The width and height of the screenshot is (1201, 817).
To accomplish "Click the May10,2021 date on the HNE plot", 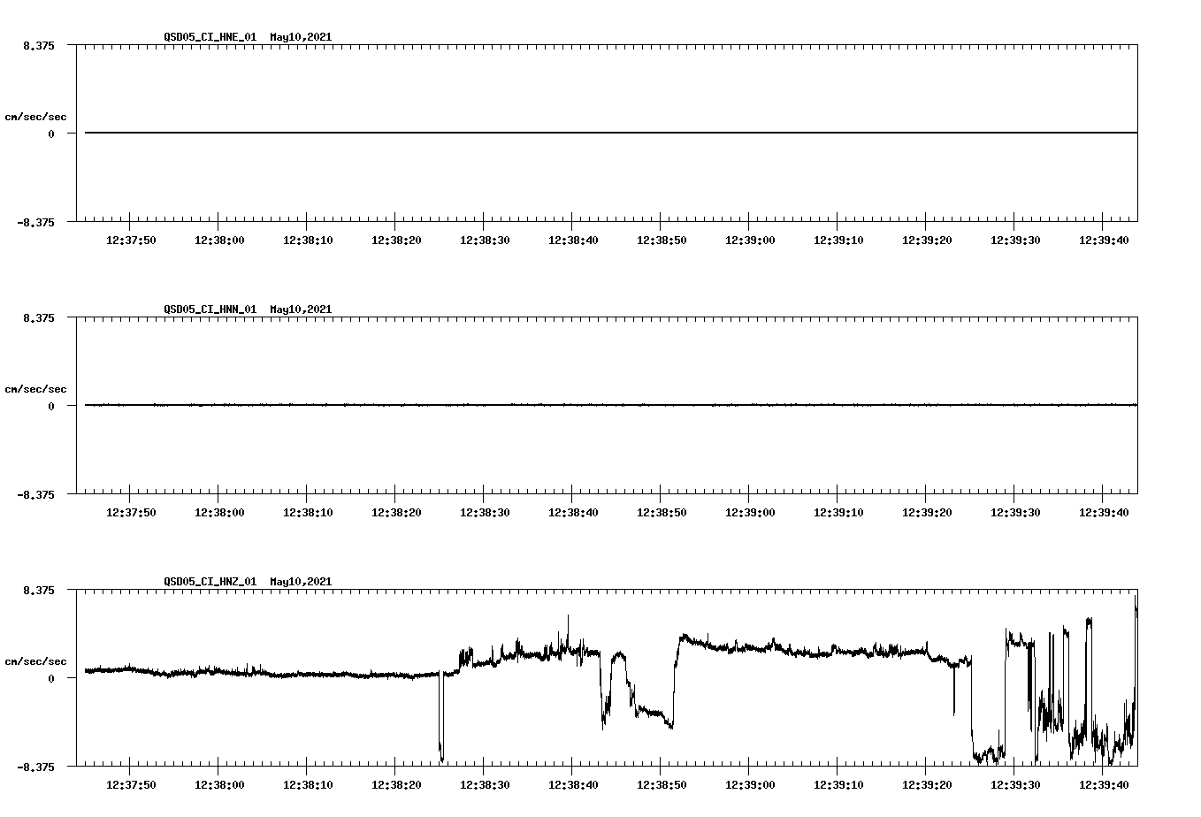I will (300, 37).
